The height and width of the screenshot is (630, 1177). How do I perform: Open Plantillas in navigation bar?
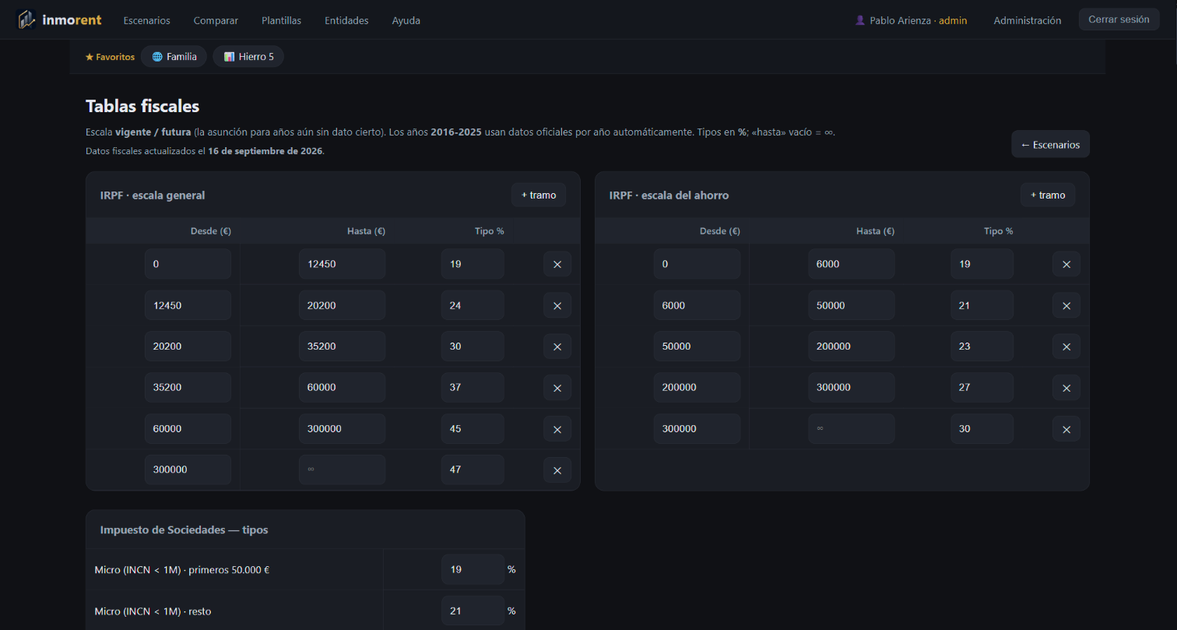(281, 20)
